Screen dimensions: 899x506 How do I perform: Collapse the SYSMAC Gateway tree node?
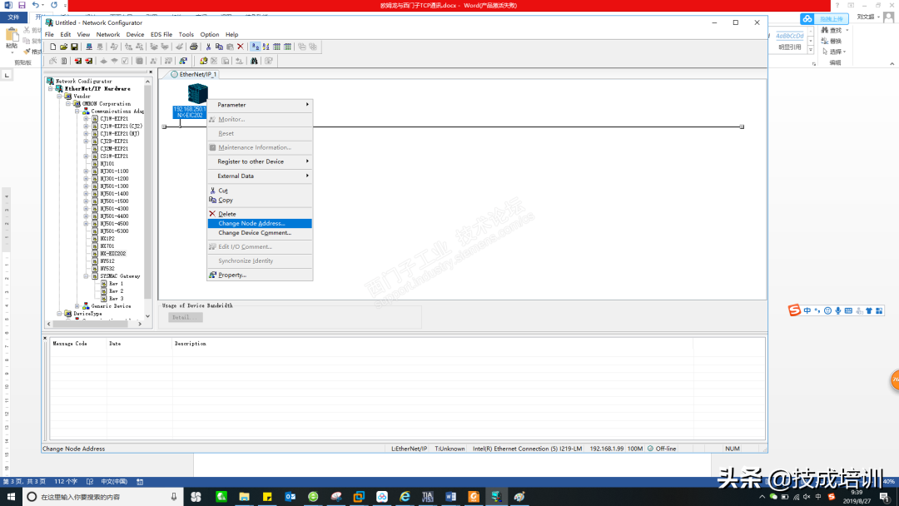point(86,276)
